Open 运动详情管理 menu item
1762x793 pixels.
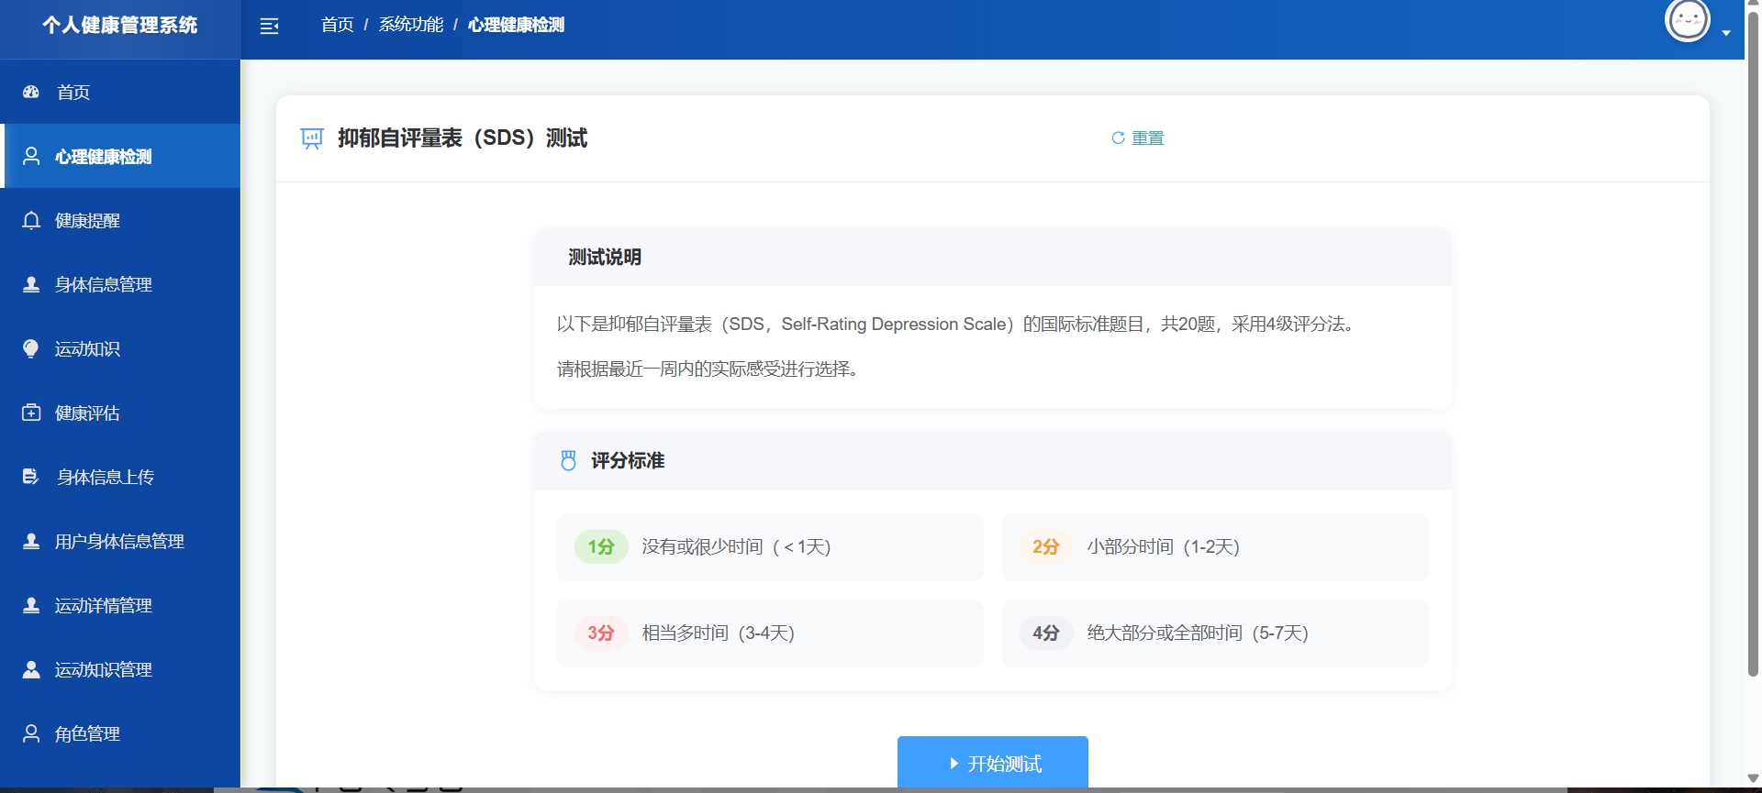pos(120,605)
